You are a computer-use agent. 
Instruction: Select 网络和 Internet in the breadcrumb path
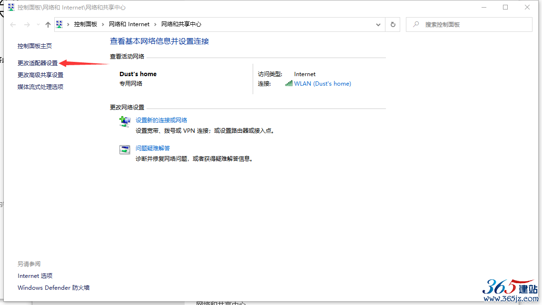click(129, 24)
